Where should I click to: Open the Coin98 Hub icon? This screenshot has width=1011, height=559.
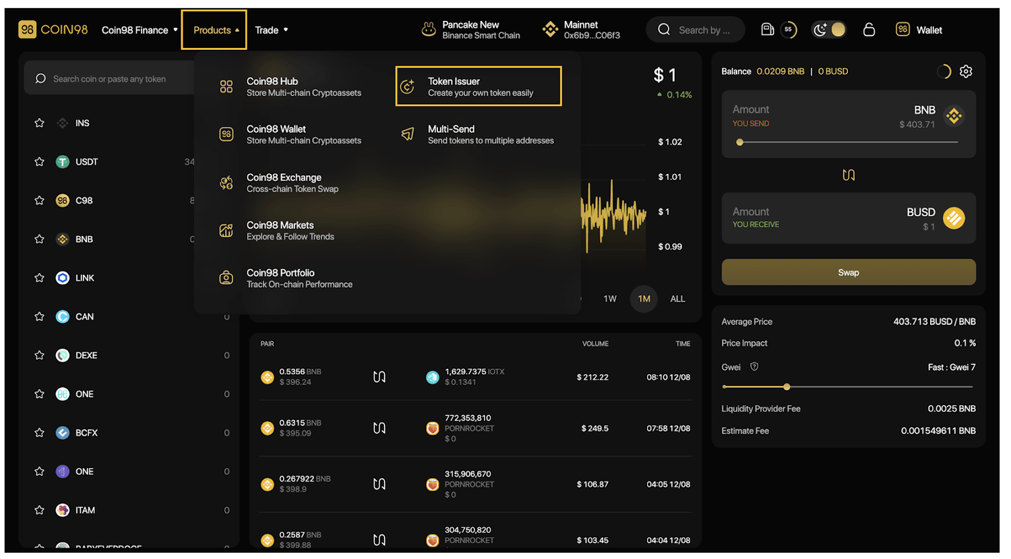click(226, 86)
